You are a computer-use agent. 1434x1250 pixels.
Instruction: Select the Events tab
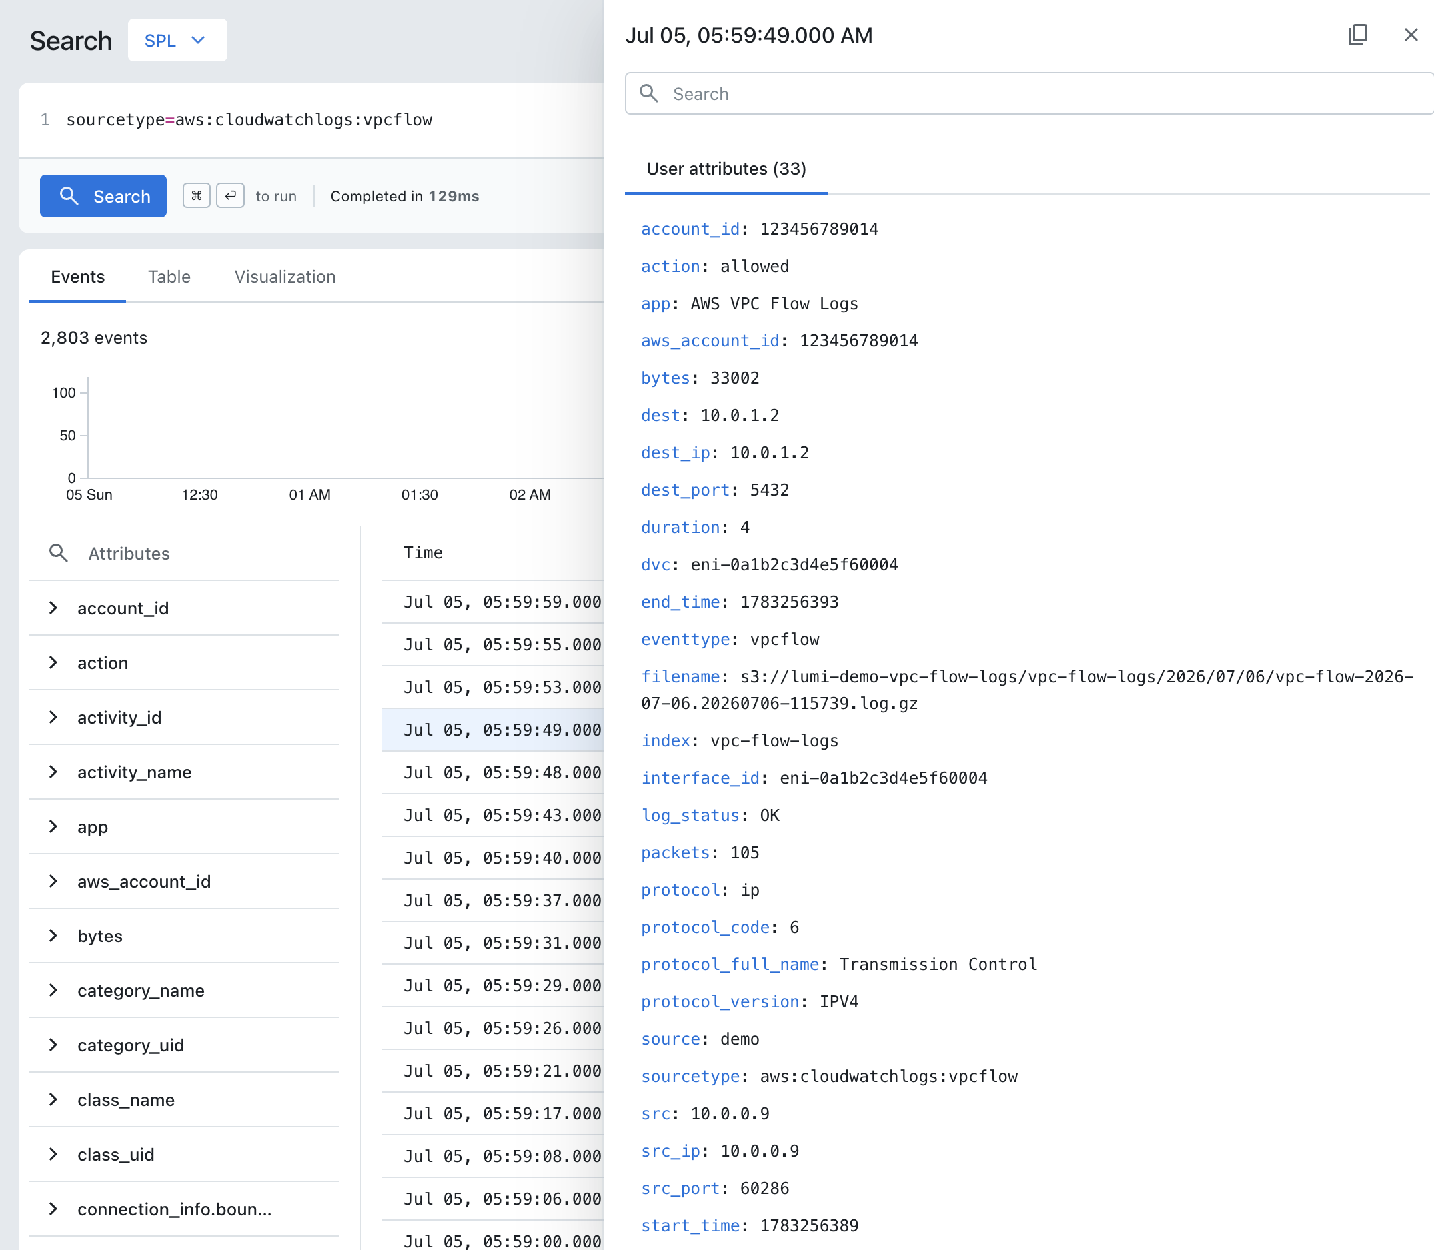pos(77,277)
